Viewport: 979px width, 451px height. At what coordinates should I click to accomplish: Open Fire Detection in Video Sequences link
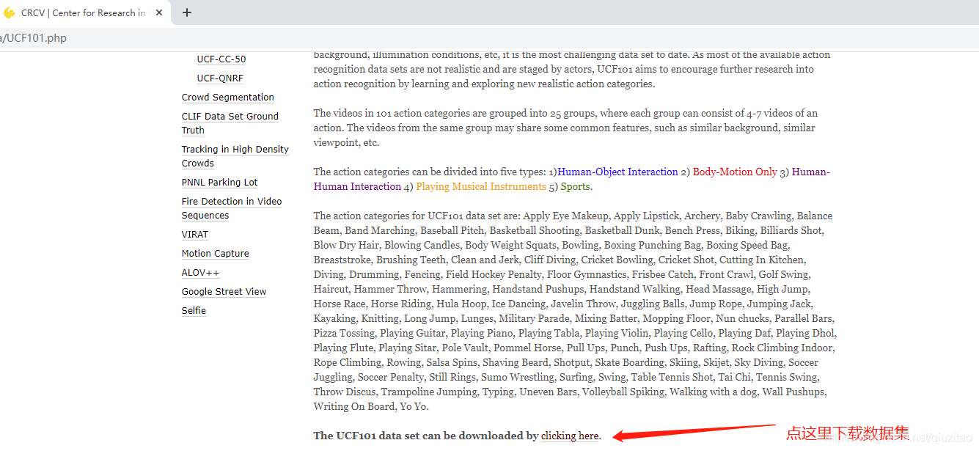232,208
